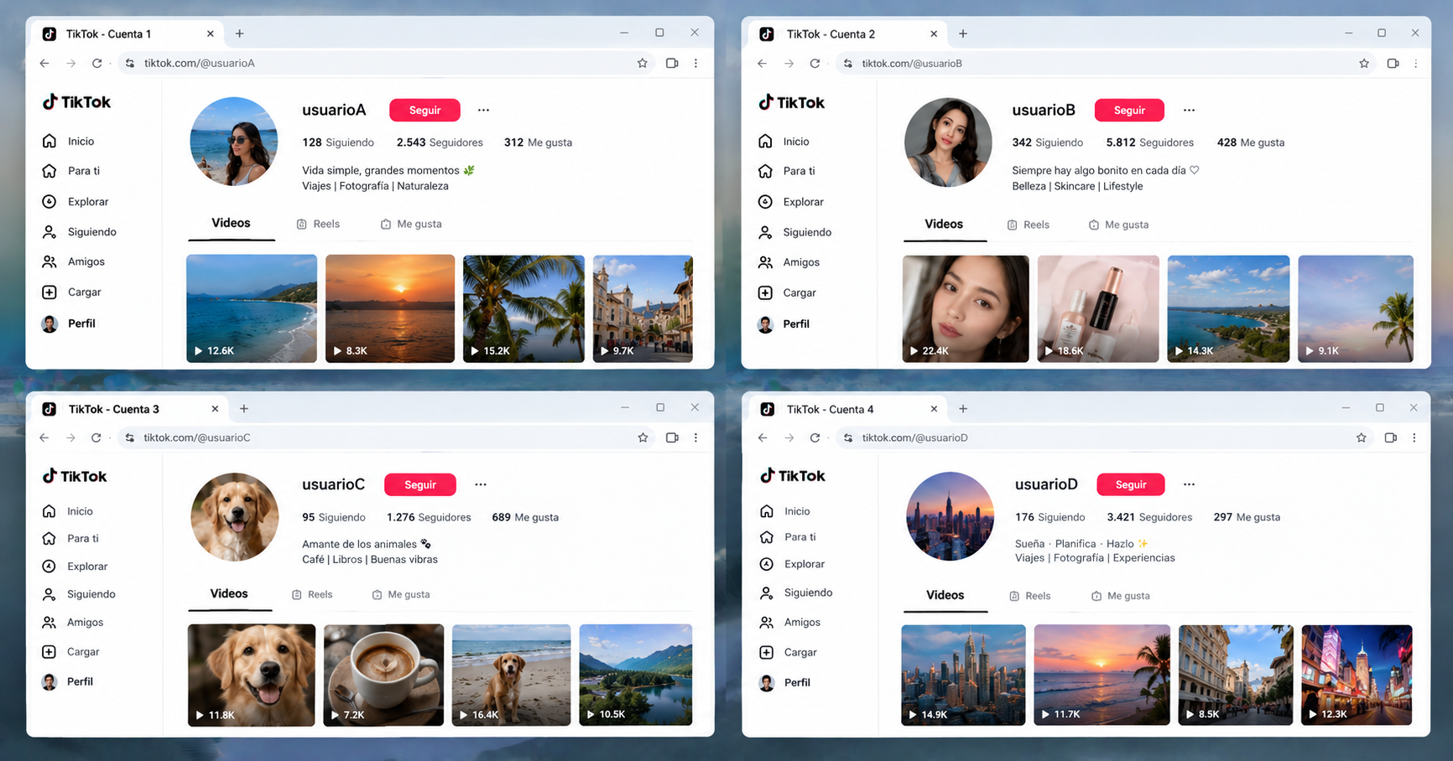Open Siguiendo icon in Cuenta 2 sidebar
Image resolution: width=1453 pixels, height=761 pixels.
[x=765, y=232]
